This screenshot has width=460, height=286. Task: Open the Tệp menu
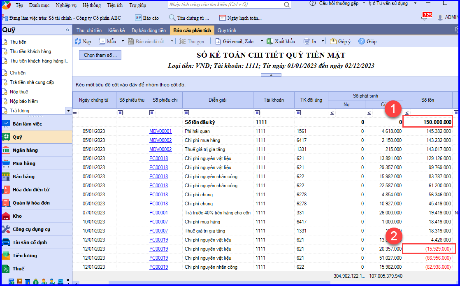click(19, 5)
